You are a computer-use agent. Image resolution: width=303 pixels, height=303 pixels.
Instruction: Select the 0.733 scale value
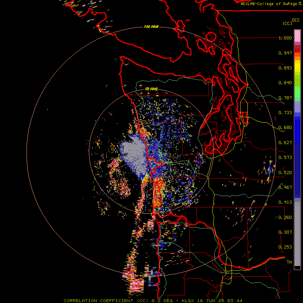point(285,113)
